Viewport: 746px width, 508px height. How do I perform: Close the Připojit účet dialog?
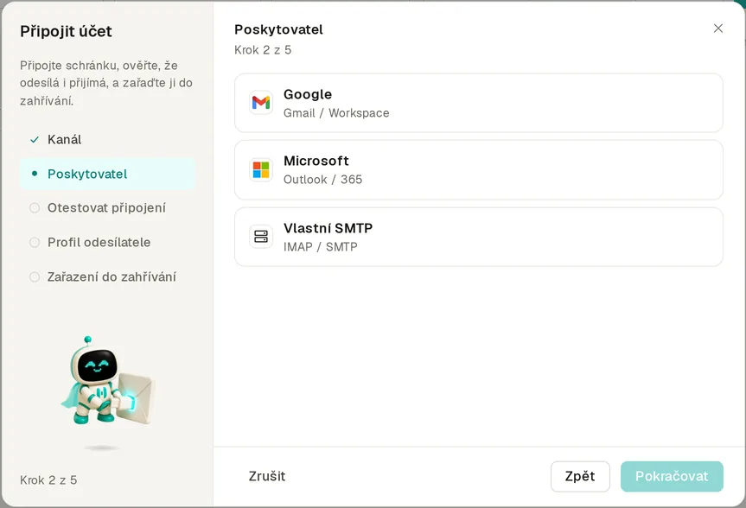[x=718, y=29]
